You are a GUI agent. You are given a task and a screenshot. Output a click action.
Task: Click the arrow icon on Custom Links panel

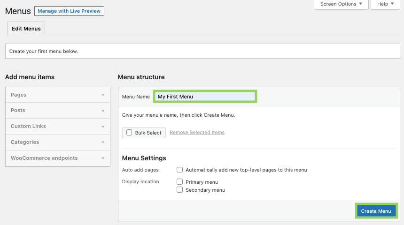[x=103, y=127]
